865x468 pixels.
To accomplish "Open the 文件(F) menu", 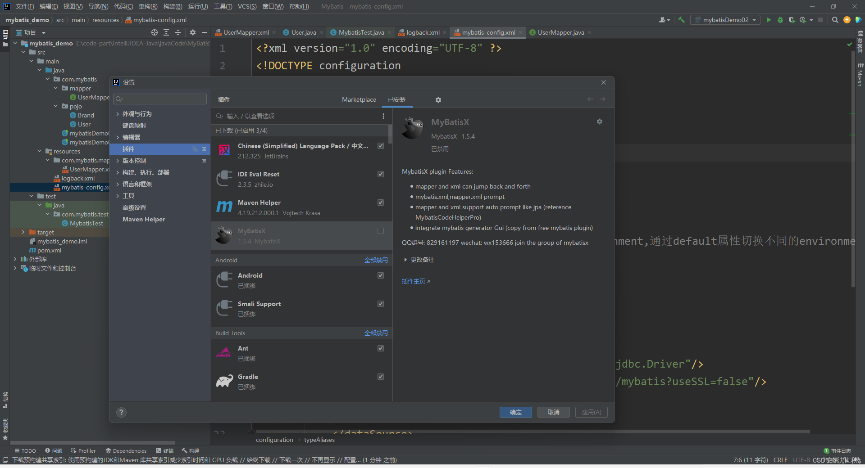I will pos(25,6).
